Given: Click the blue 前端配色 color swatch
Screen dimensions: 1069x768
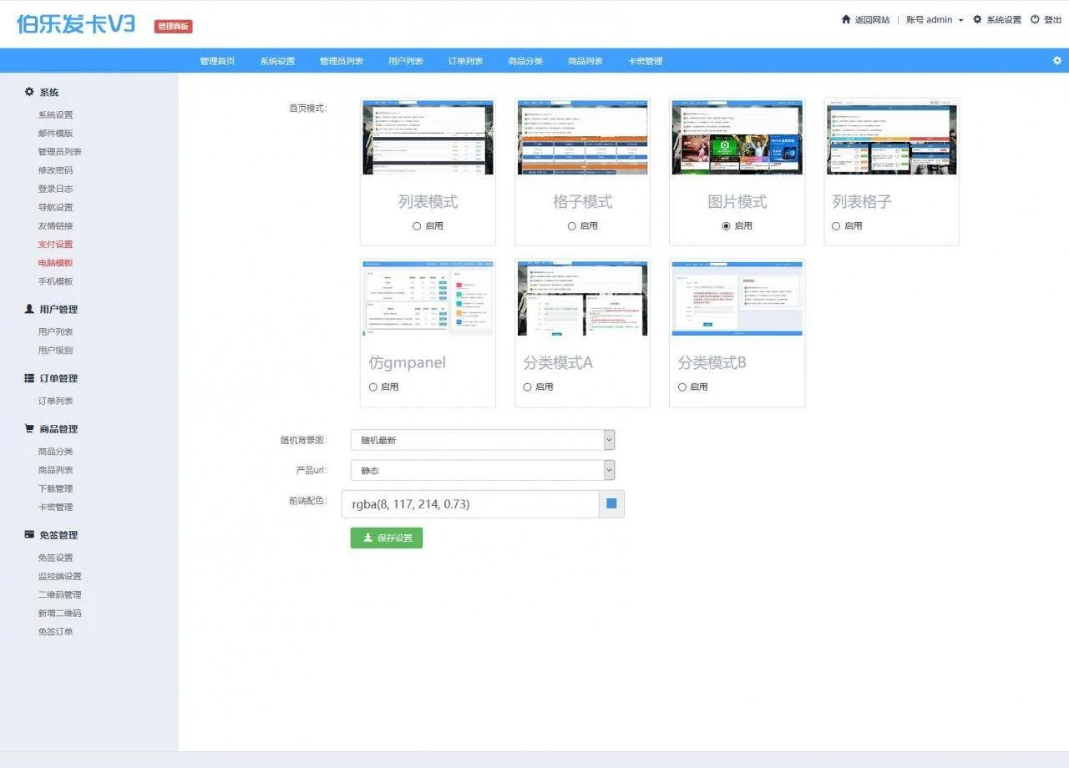Looking at the screenshot, I should tap(611, 504).
